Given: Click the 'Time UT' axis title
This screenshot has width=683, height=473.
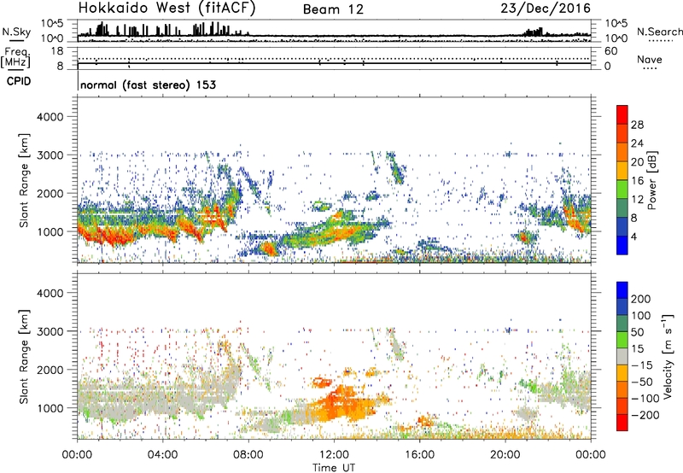Looking at the screenshot, I should tap(334, 467).
